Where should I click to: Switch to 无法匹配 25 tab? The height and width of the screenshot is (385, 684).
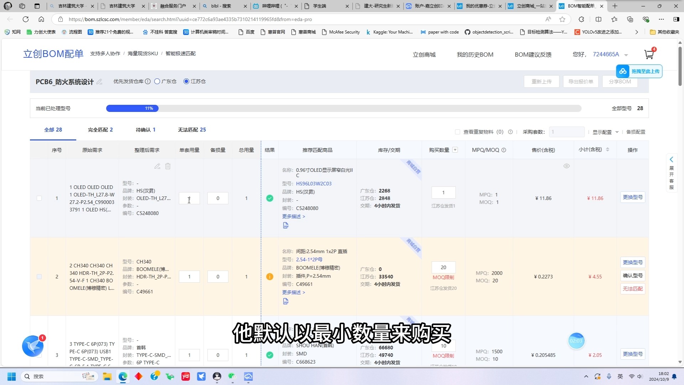[192, 130]
